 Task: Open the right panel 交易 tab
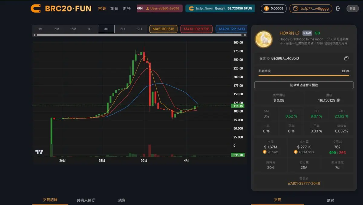click(x=278, y=200)
